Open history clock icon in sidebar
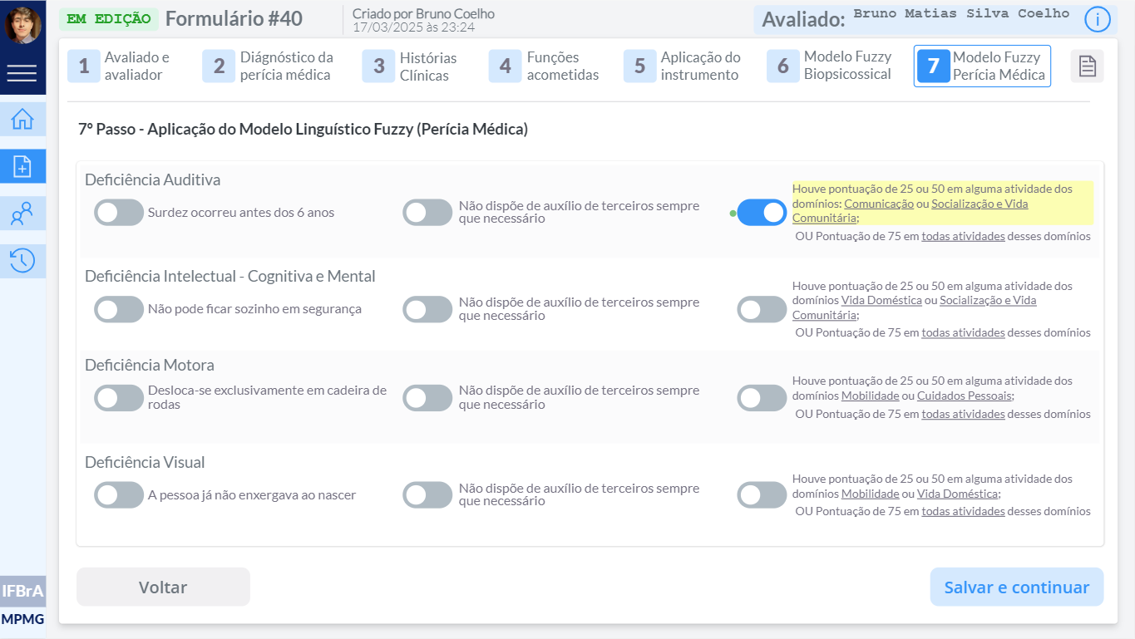The height and width of the screenshot is (639, 1135). 22,261
